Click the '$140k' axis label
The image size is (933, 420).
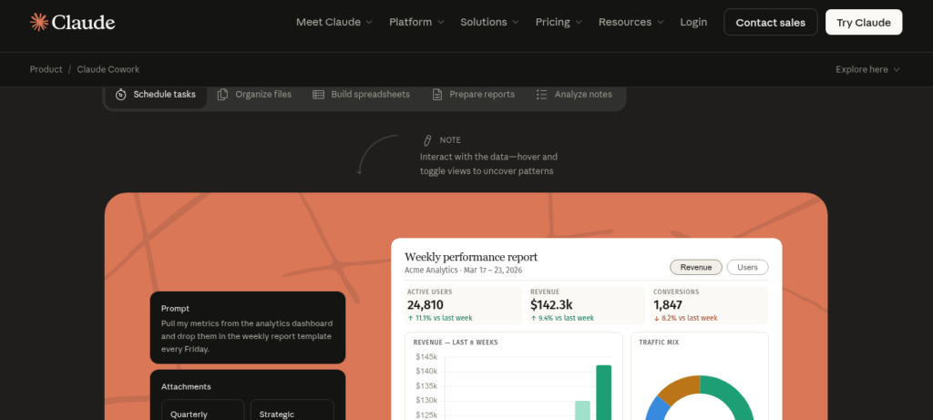tap(426, 371)
